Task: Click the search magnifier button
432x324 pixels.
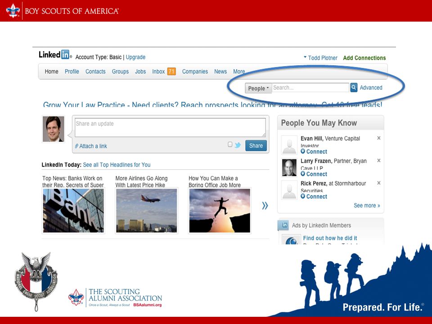Action: [354, 88]
